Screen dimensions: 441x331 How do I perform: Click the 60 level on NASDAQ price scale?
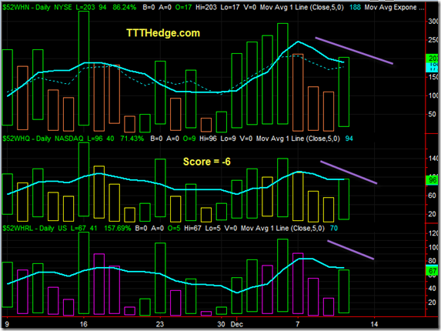(x=433, y=196)
